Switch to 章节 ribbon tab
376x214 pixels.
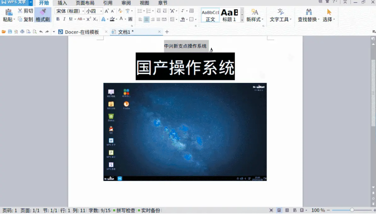(163, 3)
